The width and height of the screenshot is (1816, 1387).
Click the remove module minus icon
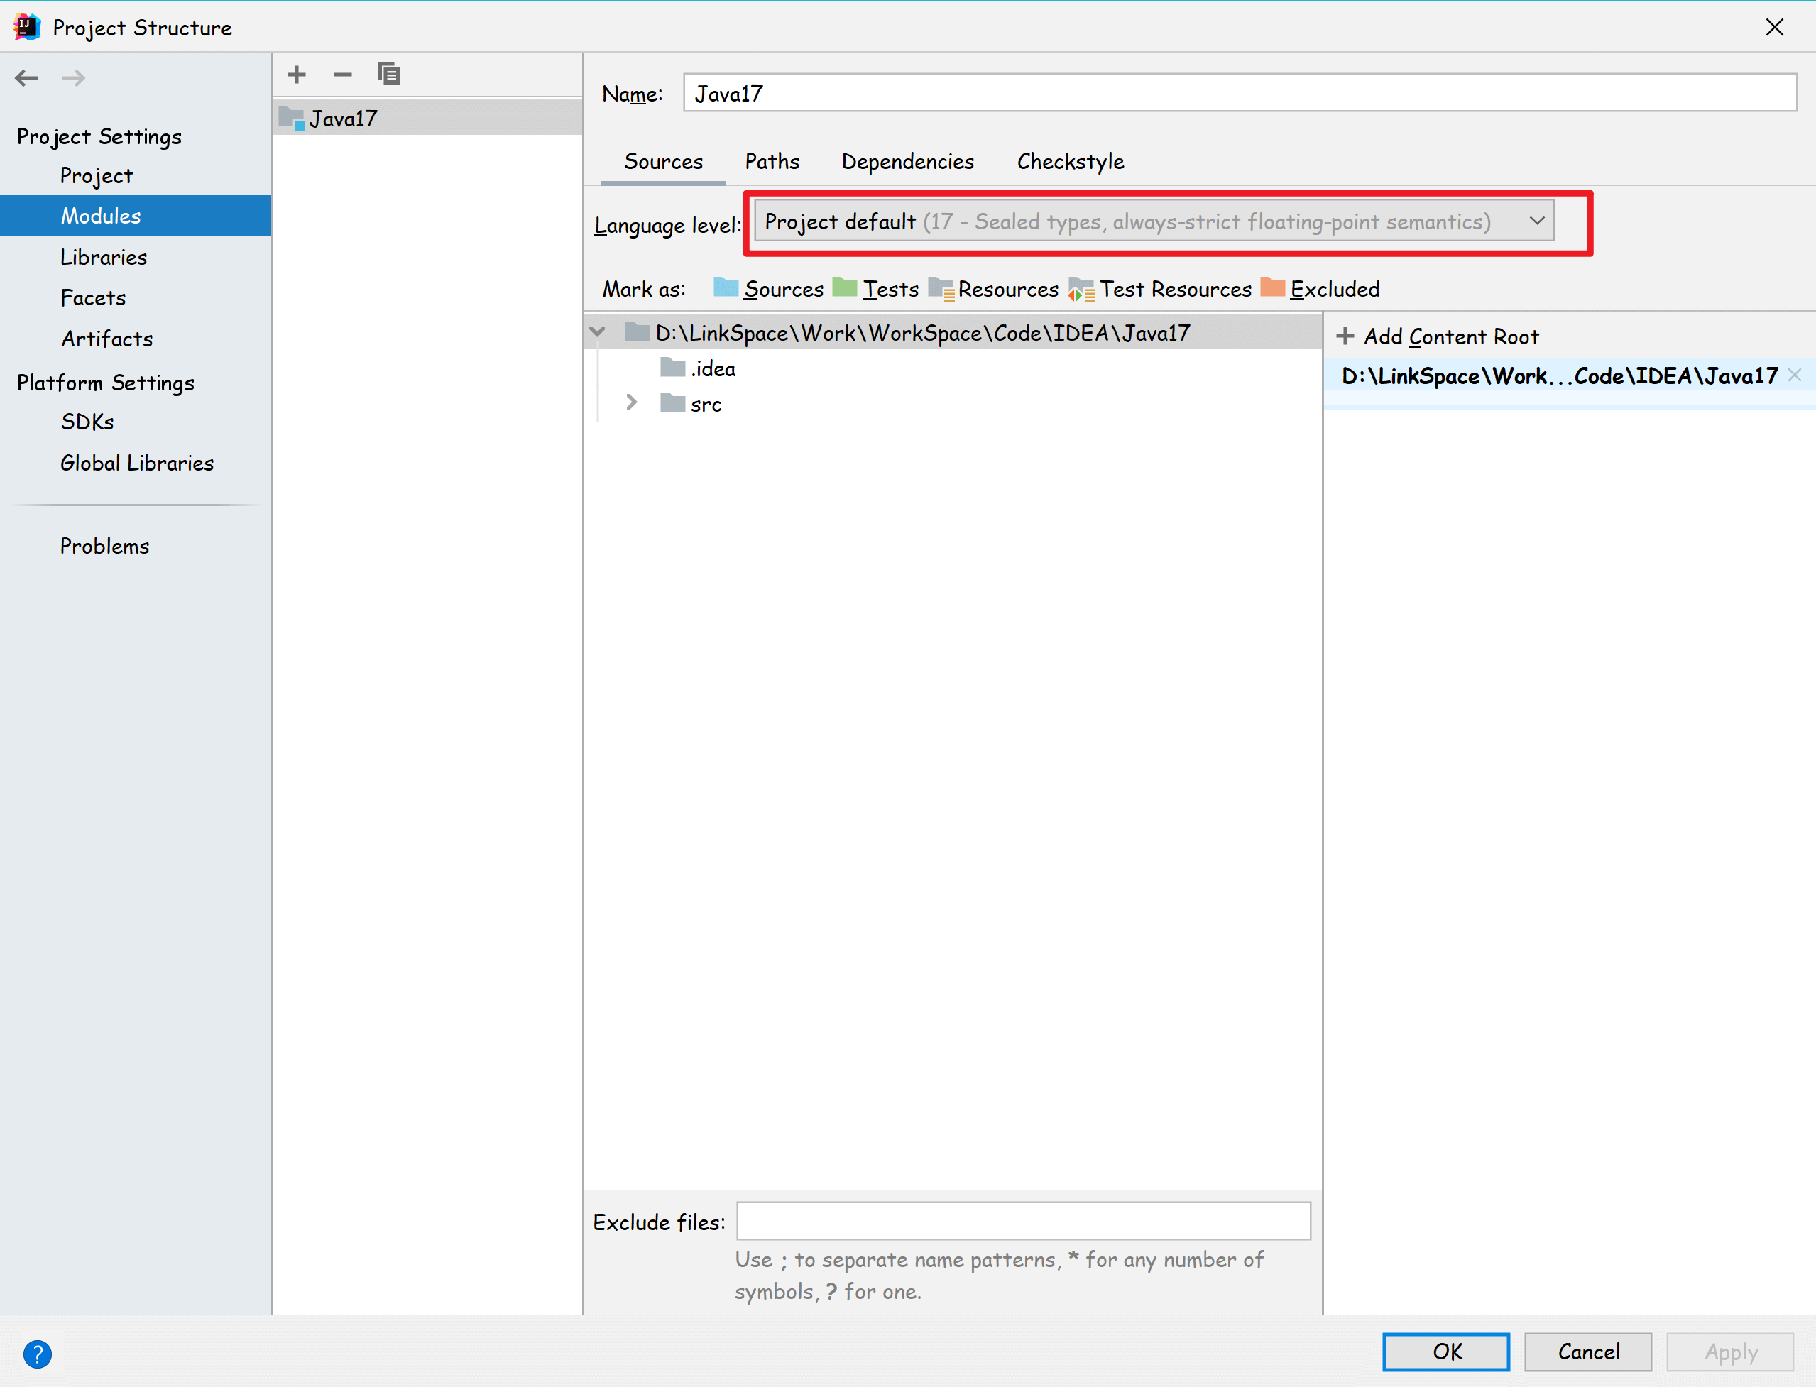click(343, 75)
